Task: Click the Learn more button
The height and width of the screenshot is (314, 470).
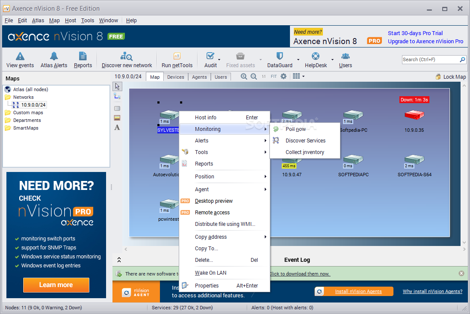Action: tap(56, 285)
